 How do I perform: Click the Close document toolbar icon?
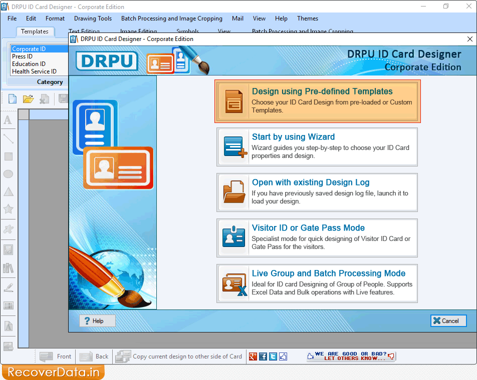(45, 99)
